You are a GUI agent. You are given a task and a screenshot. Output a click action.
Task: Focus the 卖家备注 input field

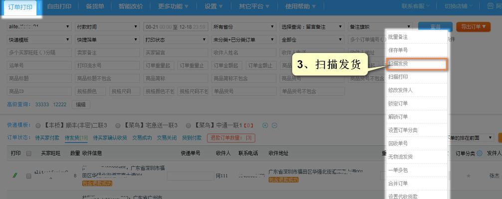[107, 52]
